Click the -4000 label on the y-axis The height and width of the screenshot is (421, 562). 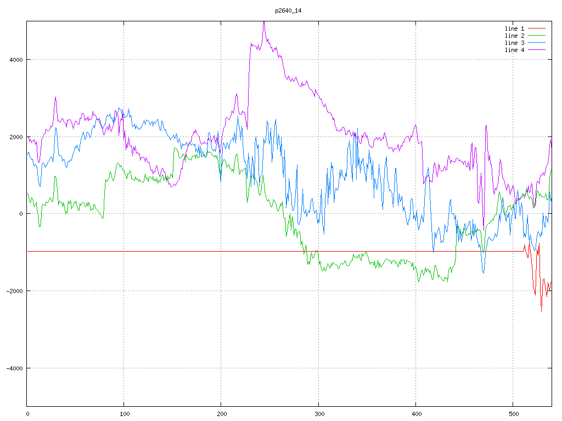[x=14, y=368]
